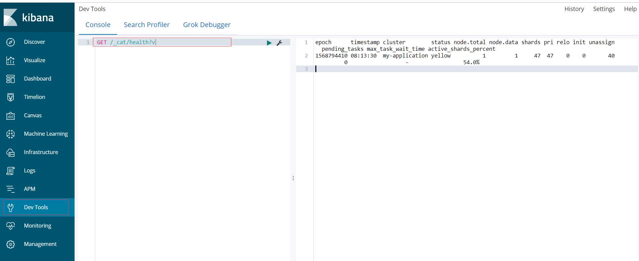
Task: Go to Timelion page
Action: click(34, 97)
